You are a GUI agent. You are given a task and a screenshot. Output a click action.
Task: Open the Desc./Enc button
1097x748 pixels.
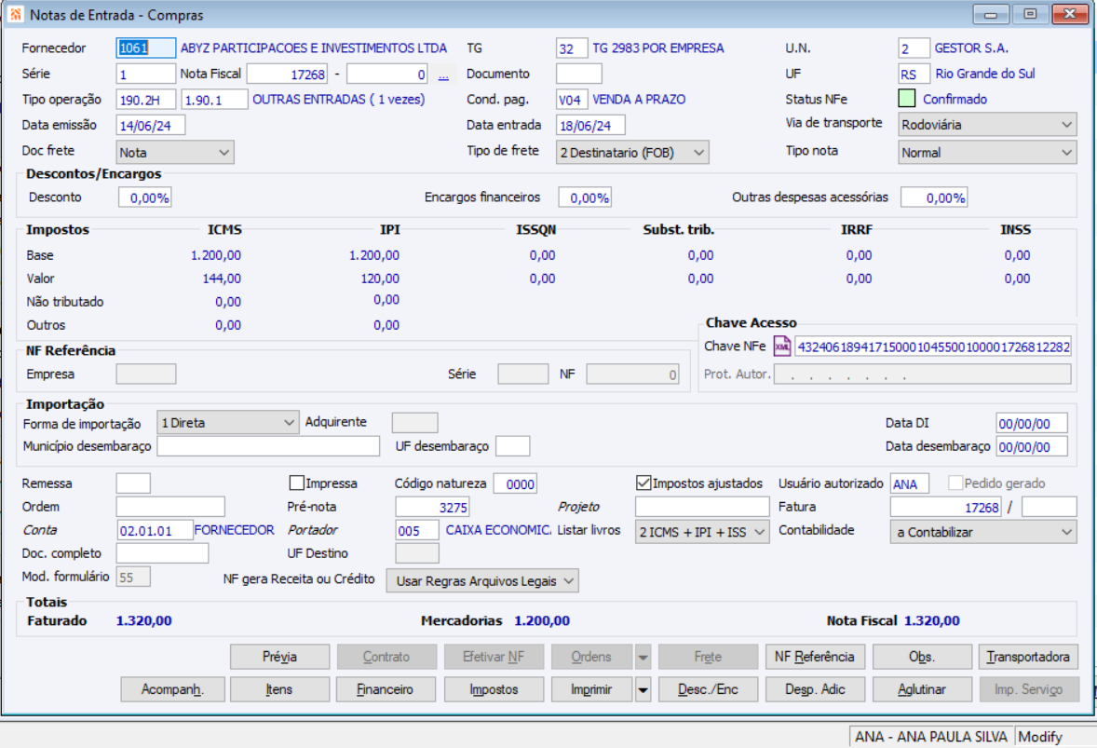(708, 690)
